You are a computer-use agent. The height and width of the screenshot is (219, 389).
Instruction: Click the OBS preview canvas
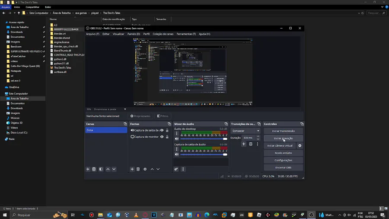193,72
